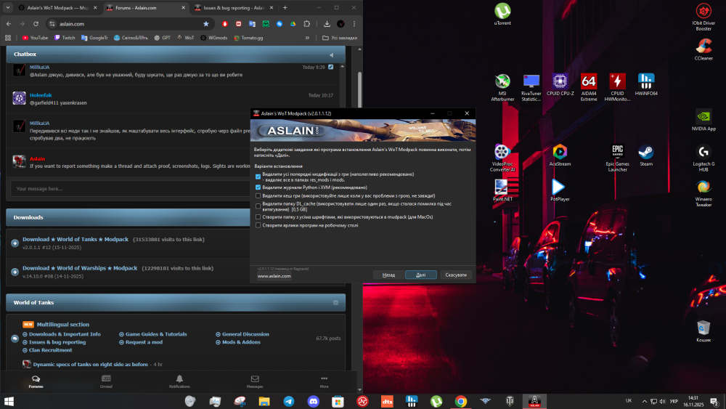Image resolution: width=726 pixels, height=409 pixels.
Task: Click the Notifications bell icon
Action: (179, 381)
